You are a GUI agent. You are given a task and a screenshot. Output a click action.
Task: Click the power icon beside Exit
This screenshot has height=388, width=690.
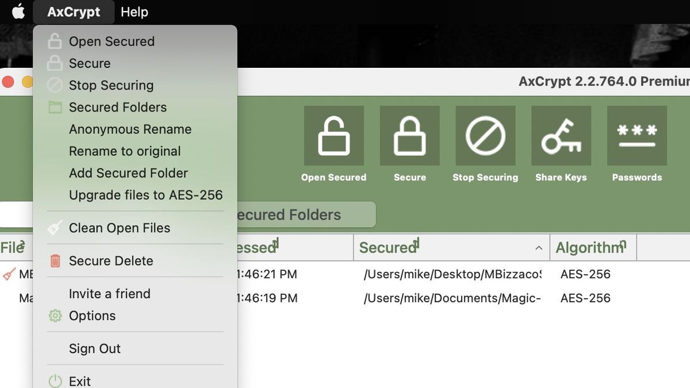pyautogui.click(x=55, y=381)
